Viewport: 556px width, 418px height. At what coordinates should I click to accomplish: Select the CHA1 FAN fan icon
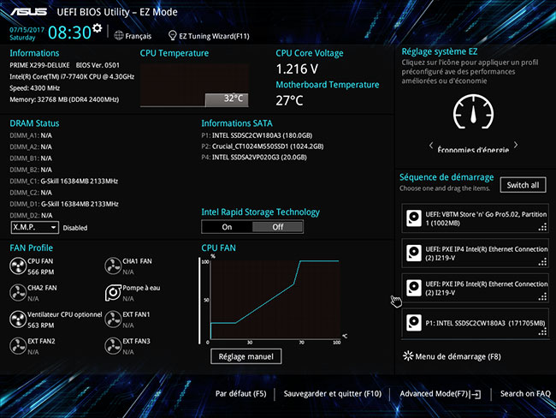112,266
